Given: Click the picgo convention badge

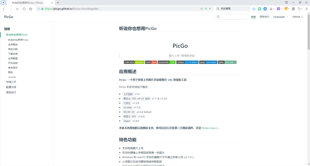Looking at the screenshot, I should [208, 62].
